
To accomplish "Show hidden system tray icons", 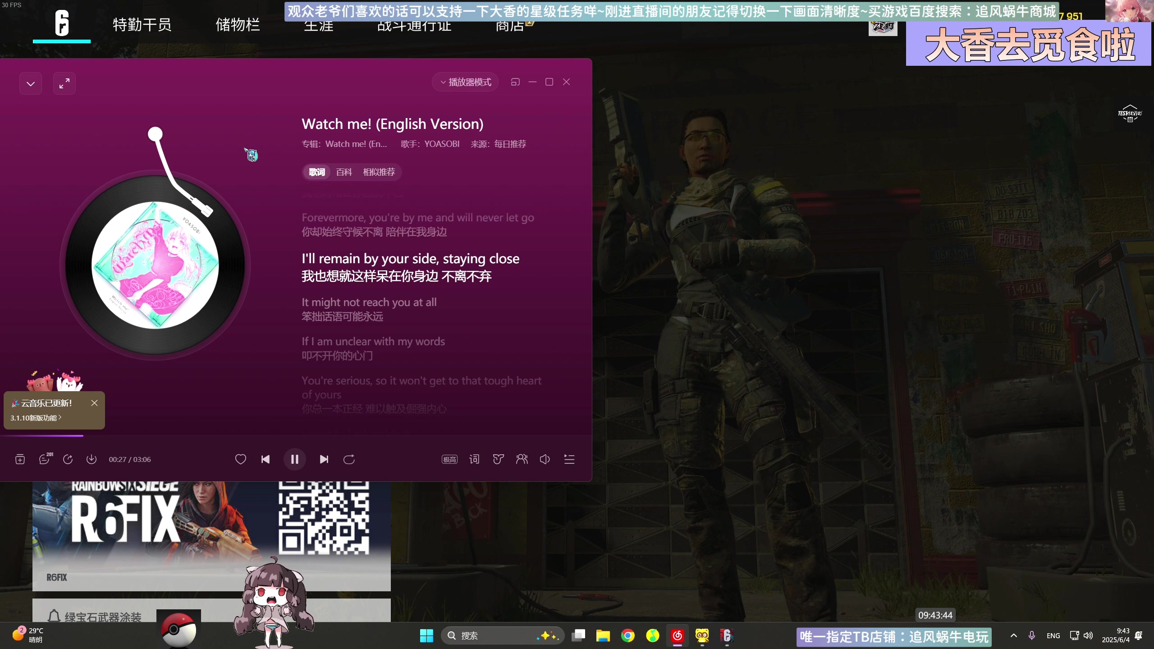I will pyautogui.click(x=1014, y=635).
